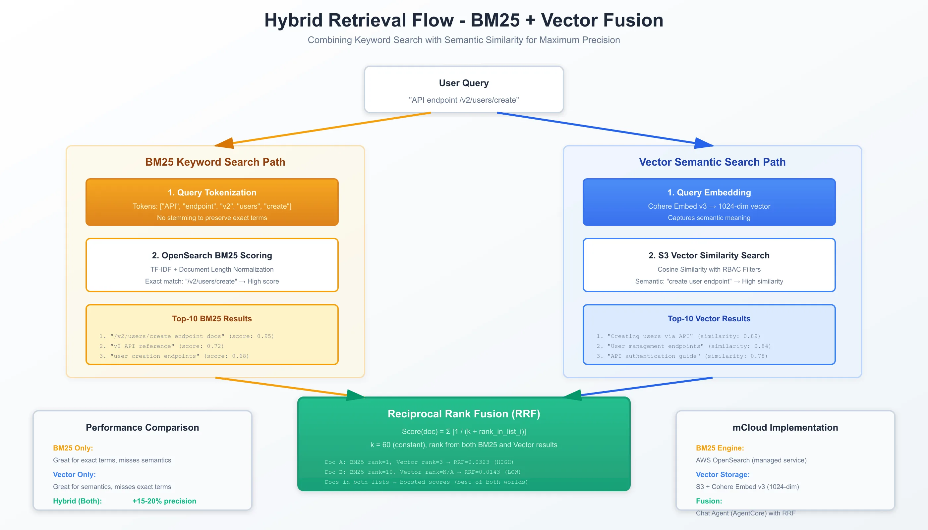Click the 'BM25 Engine:' label
This screenshot has width=928, height=530.
click(x=720, y=448)
